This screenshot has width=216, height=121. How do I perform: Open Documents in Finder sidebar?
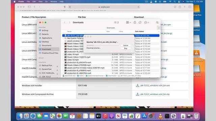47,45
